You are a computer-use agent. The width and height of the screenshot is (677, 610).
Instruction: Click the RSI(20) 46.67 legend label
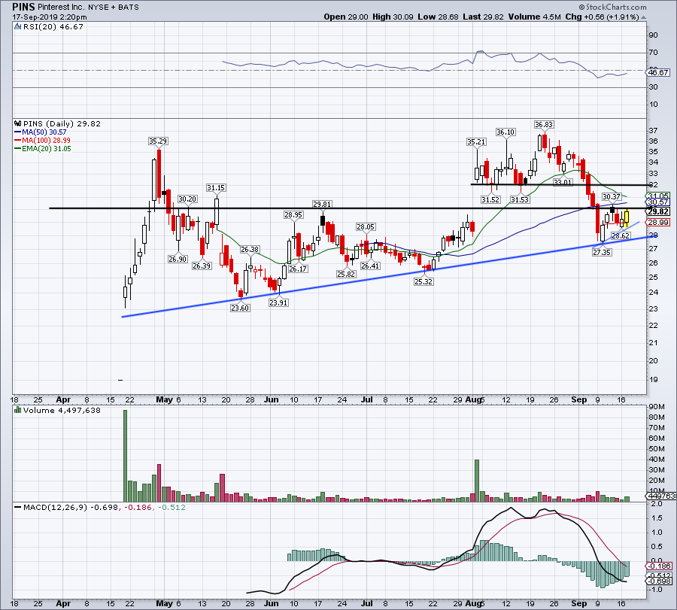point(53,27)
